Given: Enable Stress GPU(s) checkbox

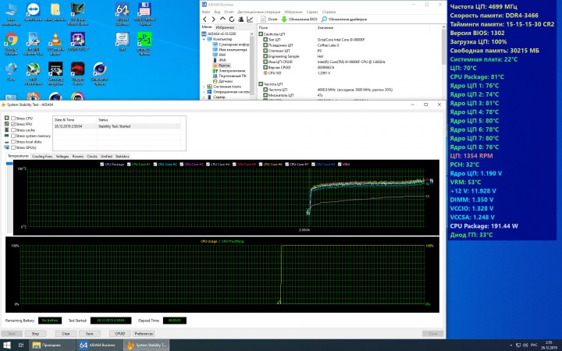Looking at the screenshot, I should [x=13, y=147].
